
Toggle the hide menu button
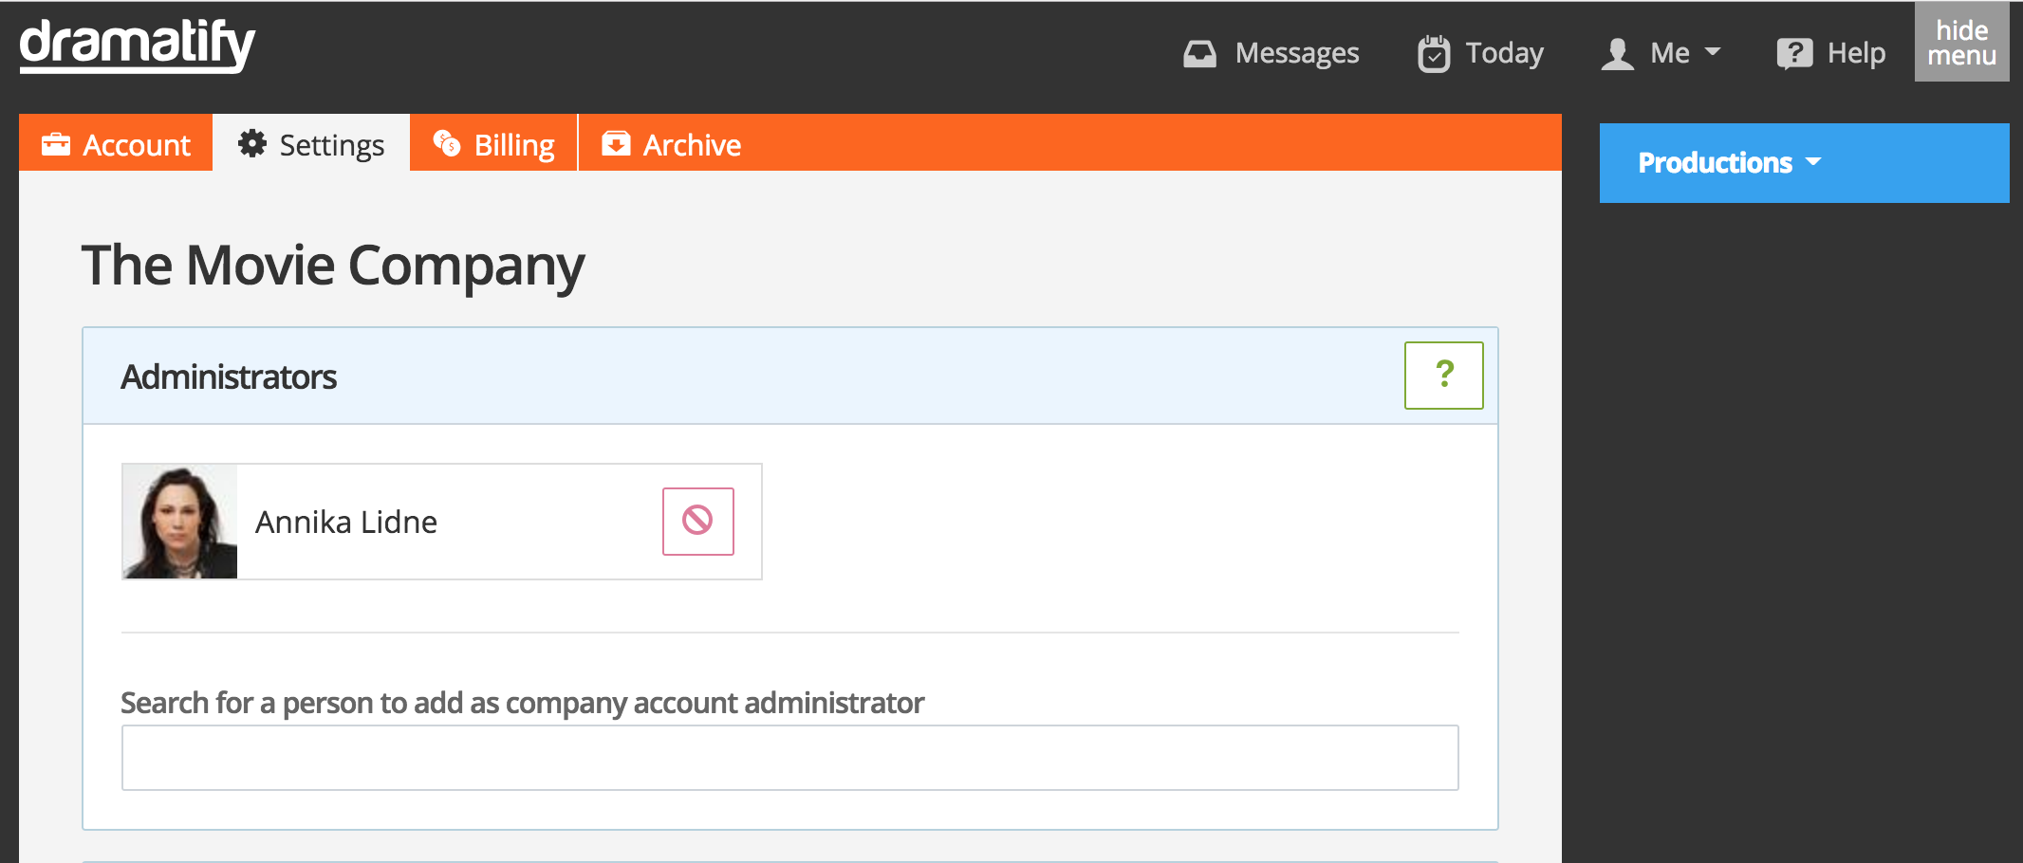click(x=1961, y=43)
